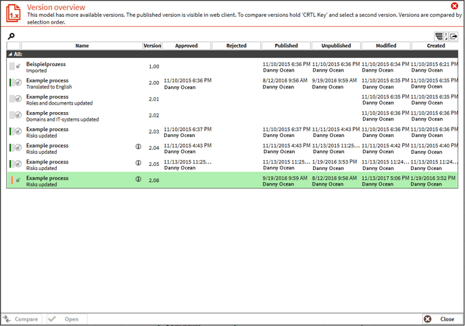
Task: Sort by the Version column header
Action: 153,46
